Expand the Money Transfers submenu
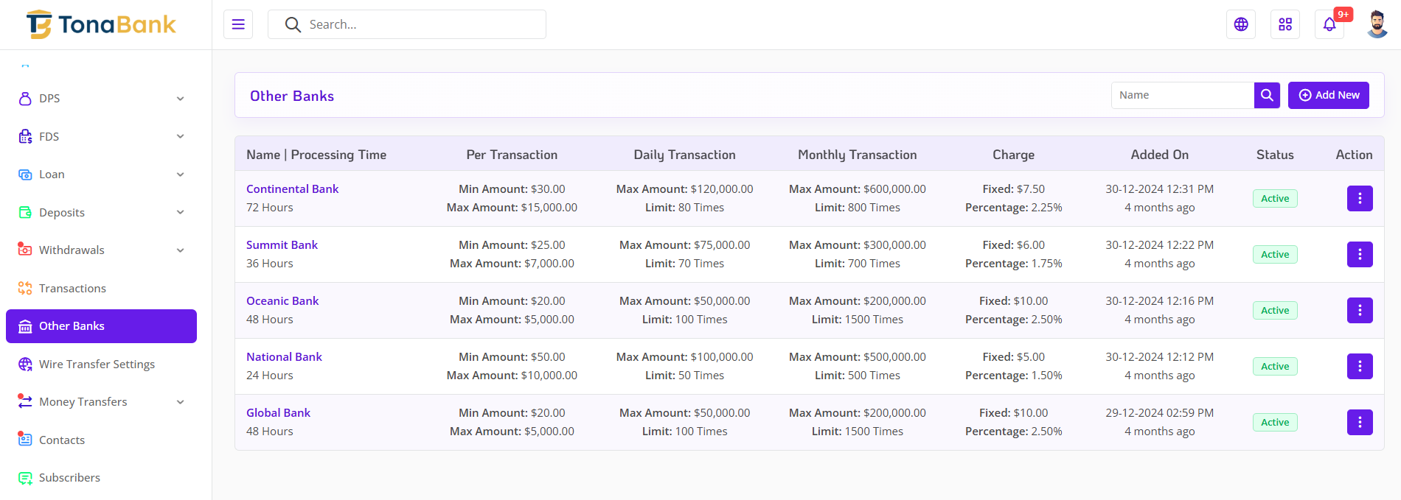The image size is (1401, 500). tap(101, 402)
